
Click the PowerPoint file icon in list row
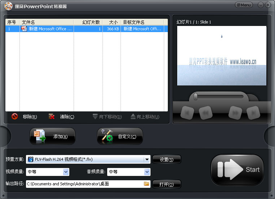click(x=24, y=29)
